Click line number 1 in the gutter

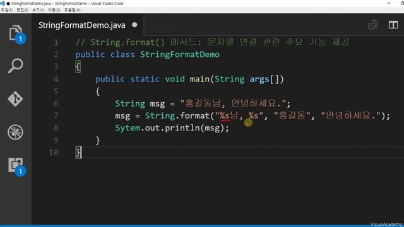point(56,42)
